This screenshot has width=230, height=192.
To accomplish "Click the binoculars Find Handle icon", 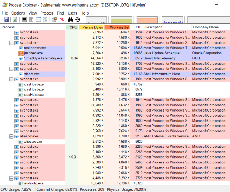I will click(x=71, y=20).
